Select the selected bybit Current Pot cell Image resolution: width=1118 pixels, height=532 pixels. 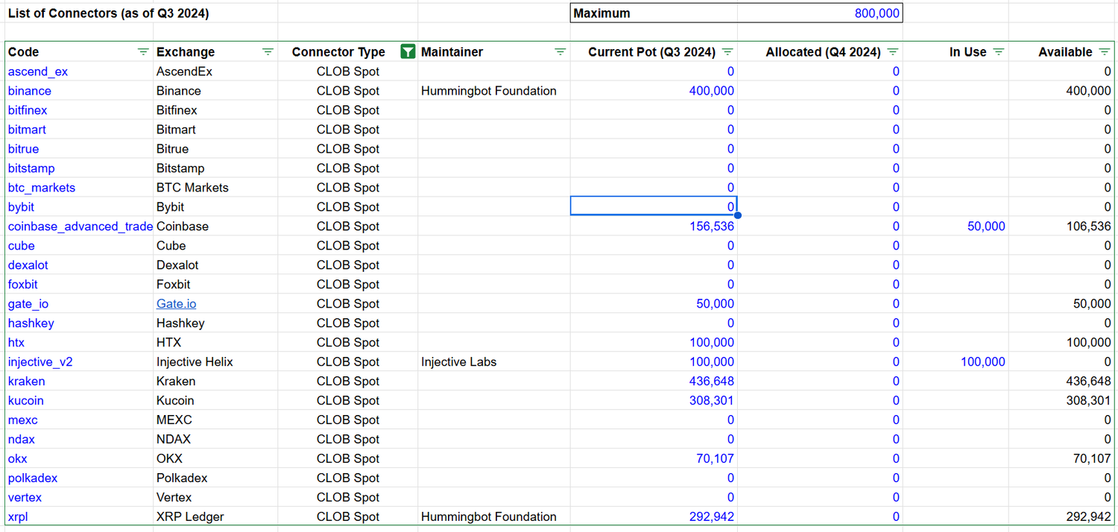click(654, 207)
